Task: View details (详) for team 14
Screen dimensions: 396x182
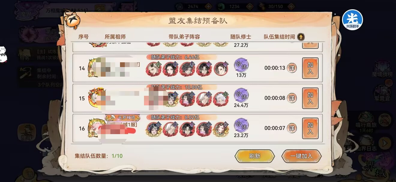Action: click(292, 68)
